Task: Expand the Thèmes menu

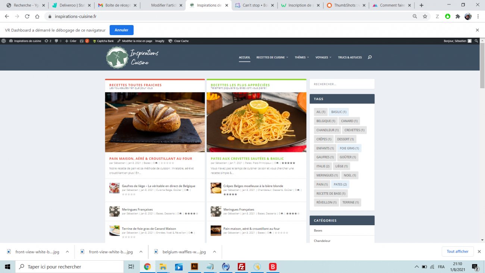Action: (302, 58)
